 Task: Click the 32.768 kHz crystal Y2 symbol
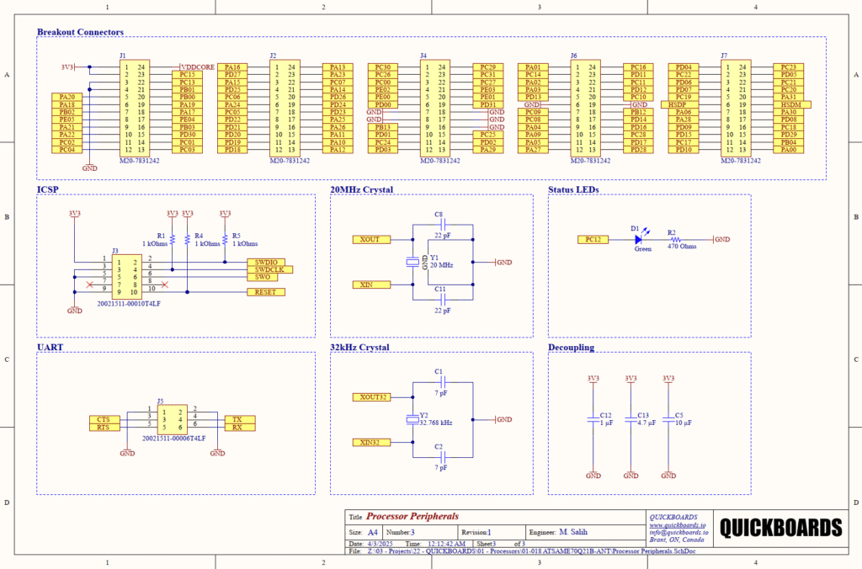tap(412, 419)
